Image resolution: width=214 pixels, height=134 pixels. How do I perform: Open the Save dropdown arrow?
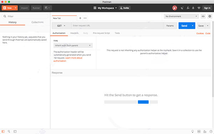pyautogui.click(x=208, y=26)
